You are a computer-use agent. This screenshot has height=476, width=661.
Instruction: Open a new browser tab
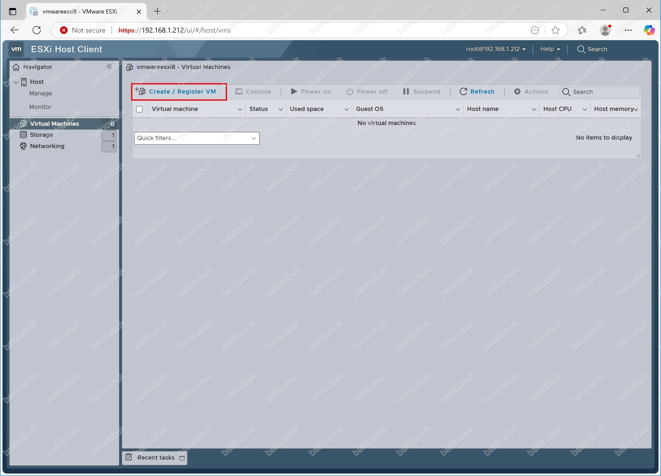[x=158, y=11]
